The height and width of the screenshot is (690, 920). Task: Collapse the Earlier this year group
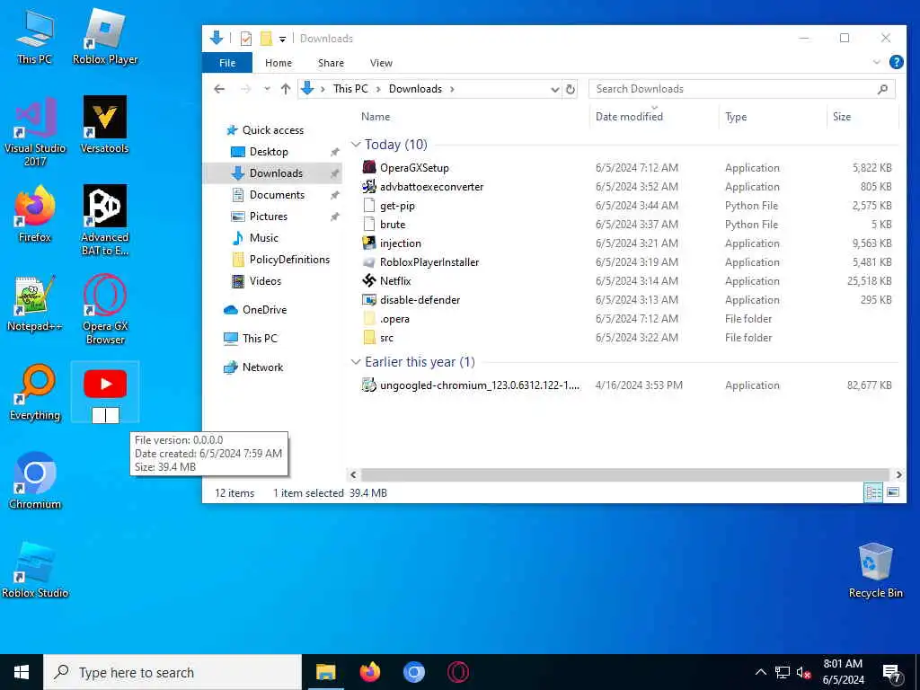click(x=356, y=362)
